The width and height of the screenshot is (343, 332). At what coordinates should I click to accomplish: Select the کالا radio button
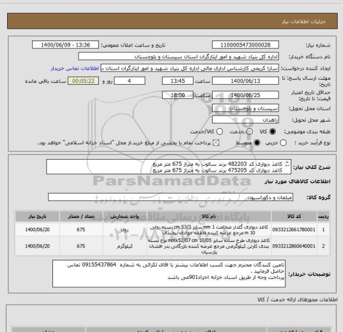(x=273, y=132)
